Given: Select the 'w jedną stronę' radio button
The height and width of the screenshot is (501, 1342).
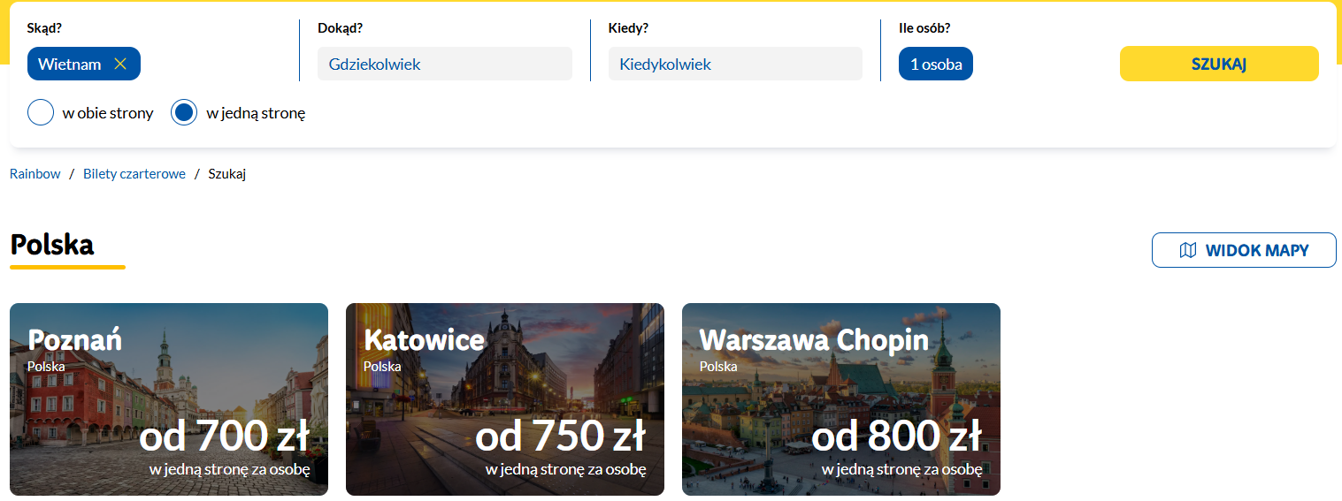Looking at the screenshot, I should tap(184, 113).
